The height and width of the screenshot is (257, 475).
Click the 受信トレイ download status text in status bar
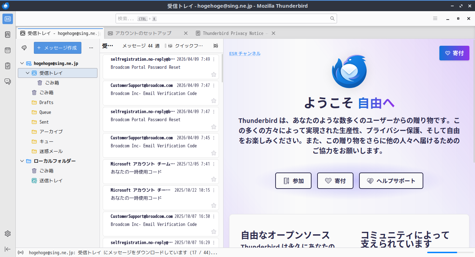coord(123,252)
